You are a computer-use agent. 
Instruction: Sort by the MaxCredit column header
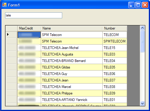29,28
